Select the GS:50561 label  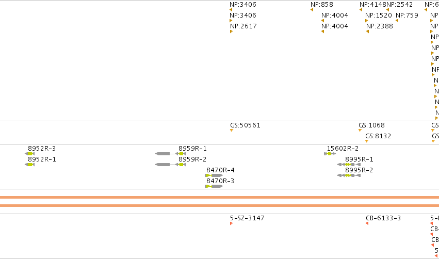[x=245, y=125]
